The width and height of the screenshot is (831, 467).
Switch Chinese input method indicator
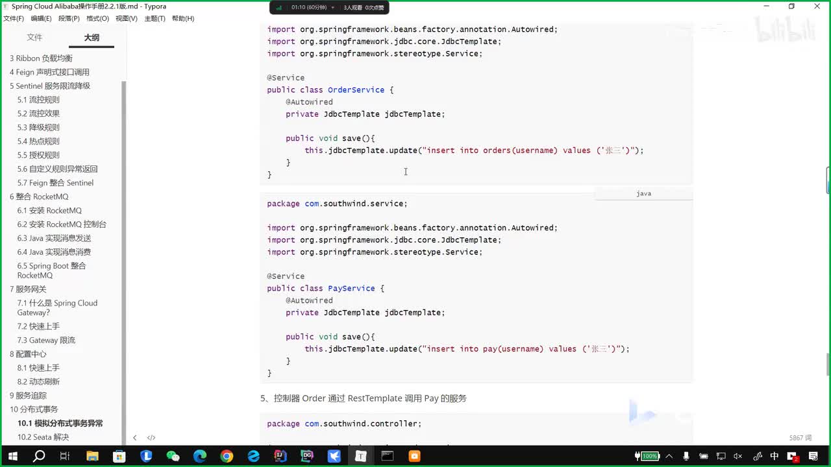pyautogui.click(x=774, y=456)
